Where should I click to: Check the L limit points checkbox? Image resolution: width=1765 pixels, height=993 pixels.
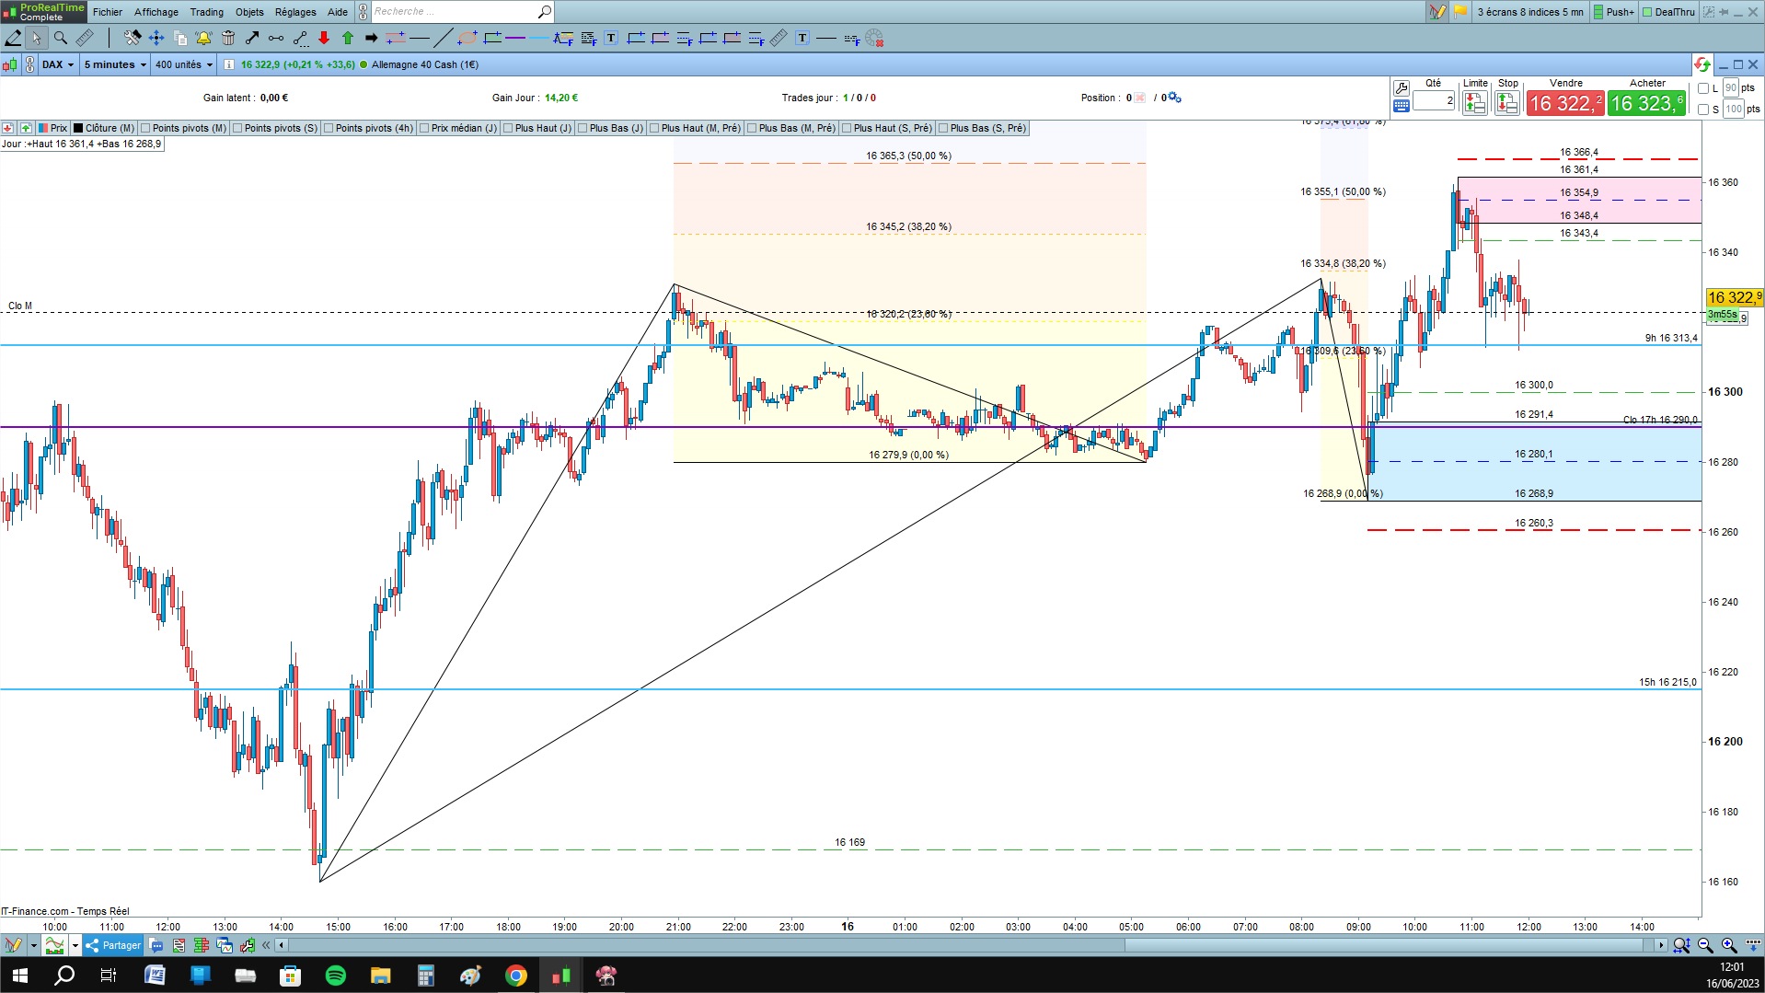[x=1703, y=88]
